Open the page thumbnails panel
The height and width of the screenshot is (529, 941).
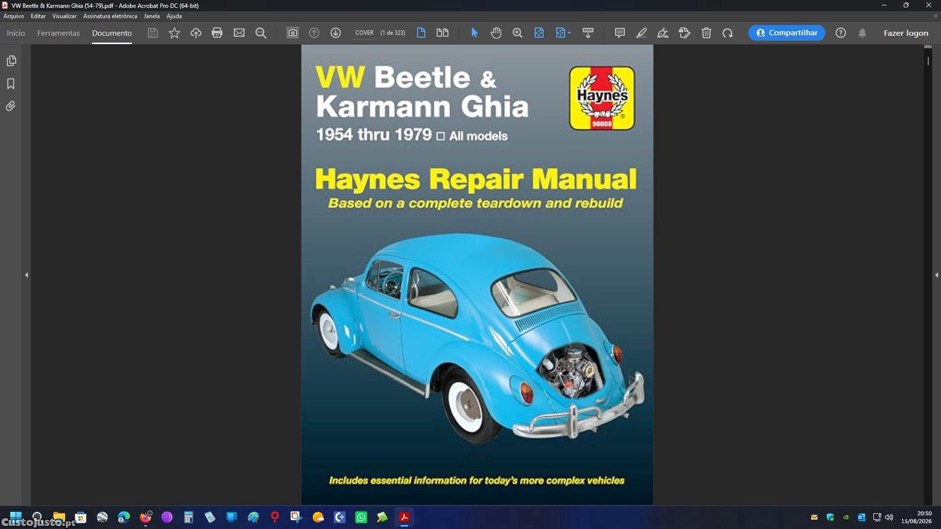pyautogui.click(x=11, y=61)
